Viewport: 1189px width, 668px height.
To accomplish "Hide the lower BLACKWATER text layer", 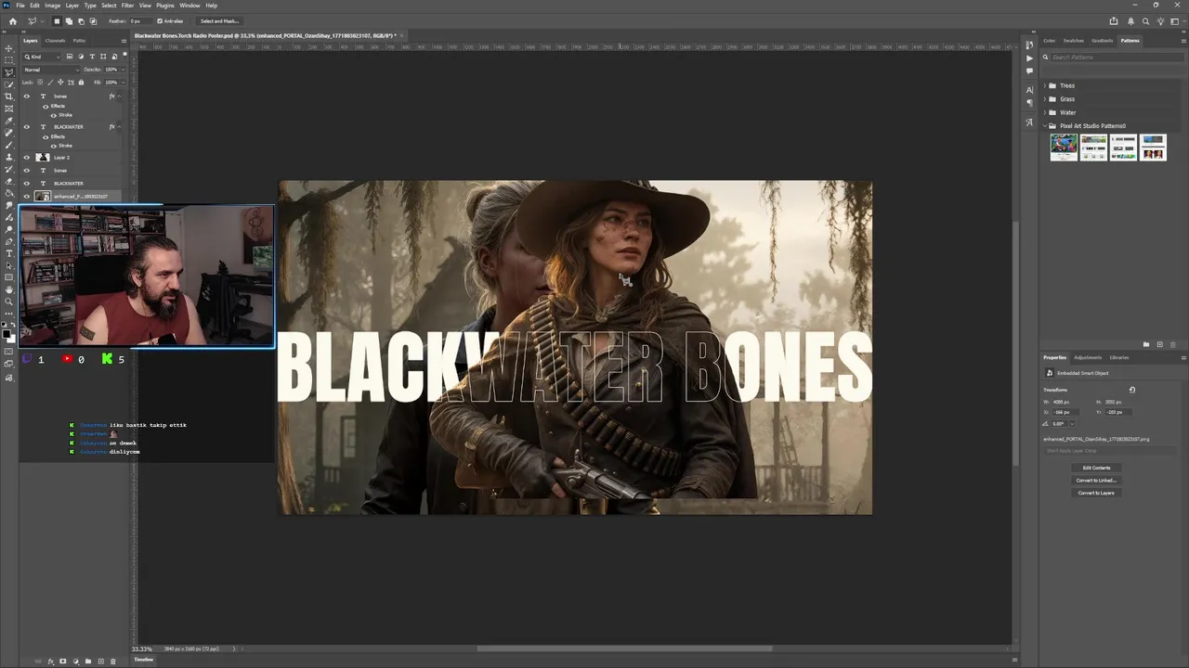I will coord(26,183).
